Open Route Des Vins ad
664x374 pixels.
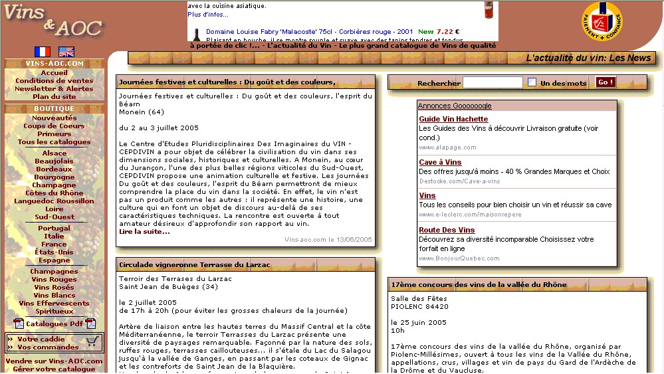(447, 230)
